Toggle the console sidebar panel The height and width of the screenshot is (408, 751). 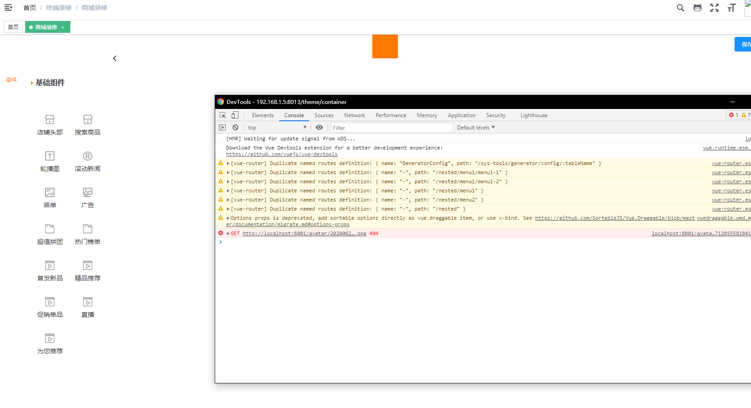click(x=222, y=128)
